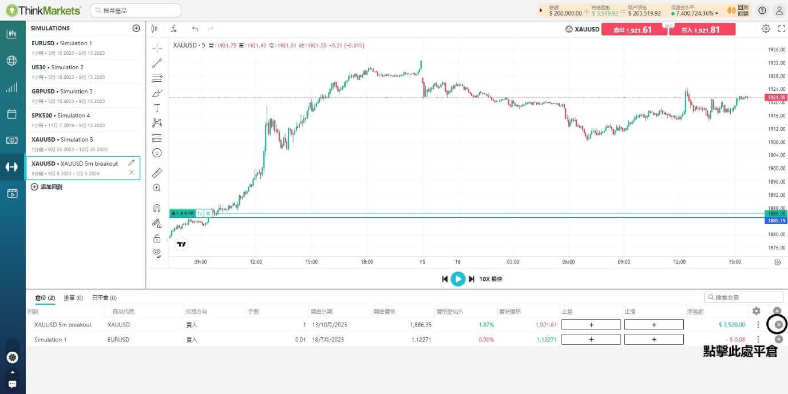Image resolution: width=788 pixels, height=394 pixels.
Task: Select the ruler measure tool
Action: 157,173
